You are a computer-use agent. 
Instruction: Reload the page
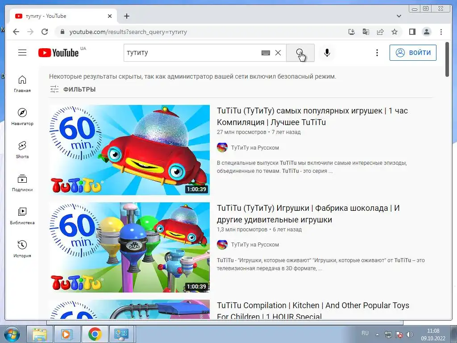(45, 32)
